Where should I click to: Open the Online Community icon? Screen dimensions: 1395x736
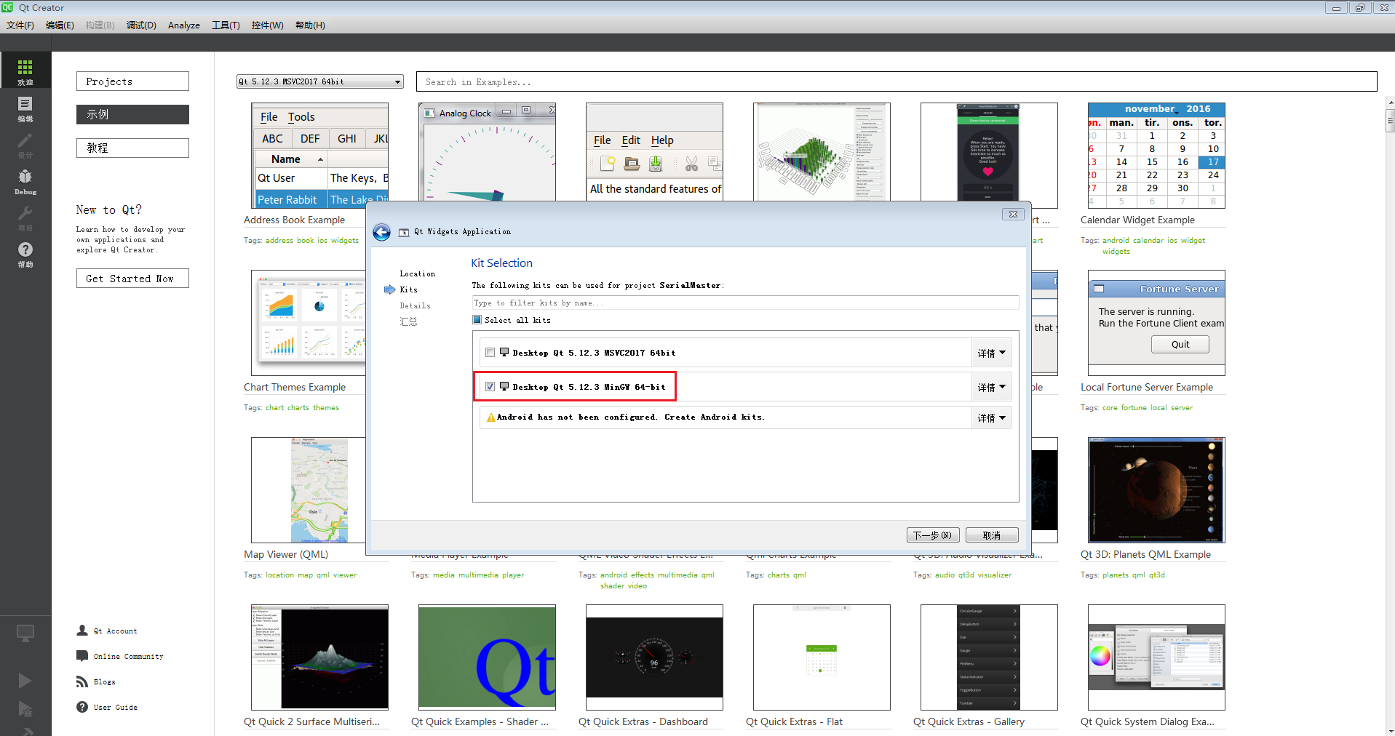(82, 656)
